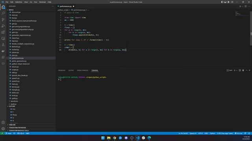The width and height of the screenshot is (252, 141).
Task: Select the Terminal panel tab
Action: (x=94, y=70)
